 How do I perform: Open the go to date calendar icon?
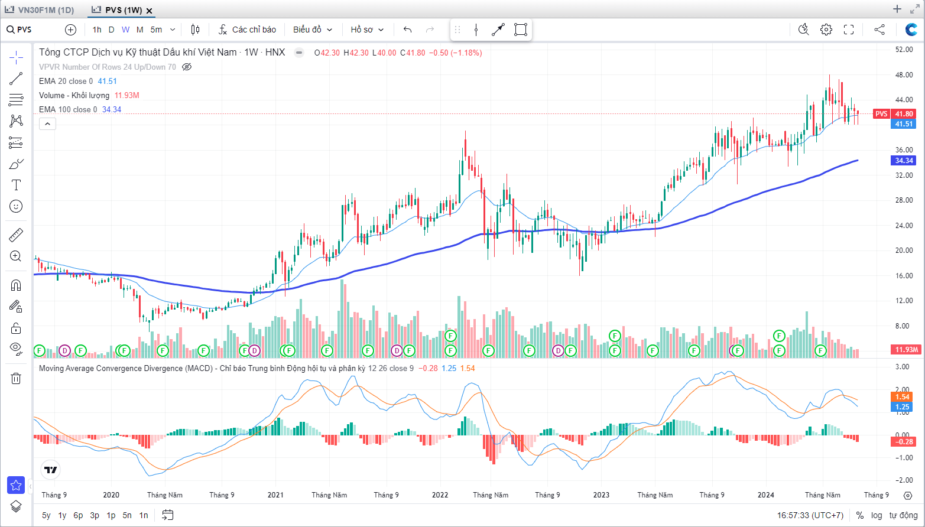[x=168, y=515]
